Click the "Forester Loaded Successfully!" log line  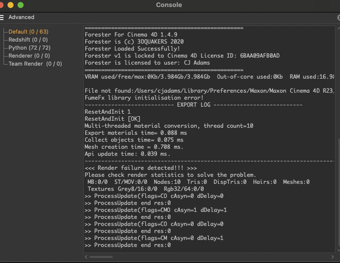(x=132, y=49)
